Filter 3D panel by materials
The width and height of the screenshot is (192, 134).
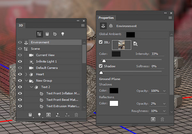55,34
